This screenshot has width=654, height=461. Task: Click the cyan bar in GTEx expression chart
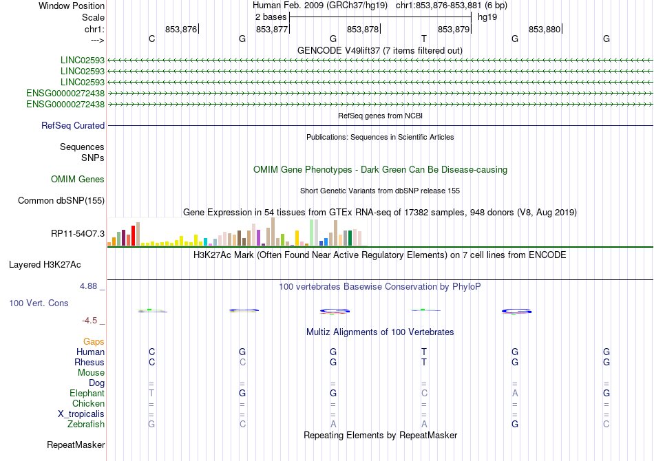pyautogui.click(x=206, y=242)
